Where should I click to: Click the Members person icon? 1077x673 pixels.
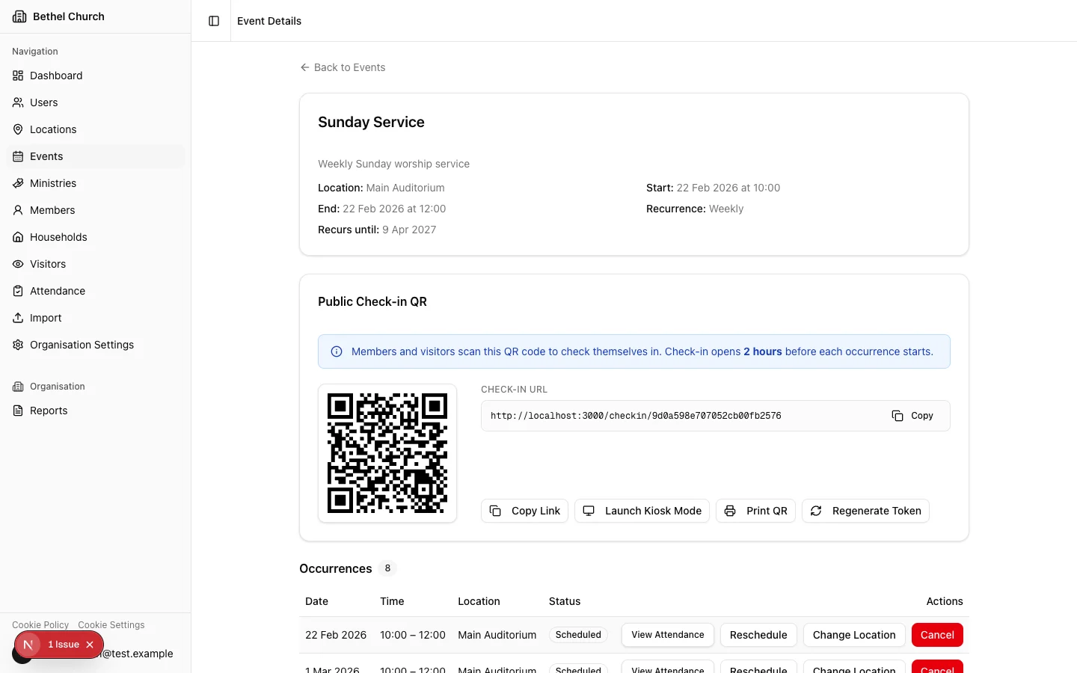[18, 210]
